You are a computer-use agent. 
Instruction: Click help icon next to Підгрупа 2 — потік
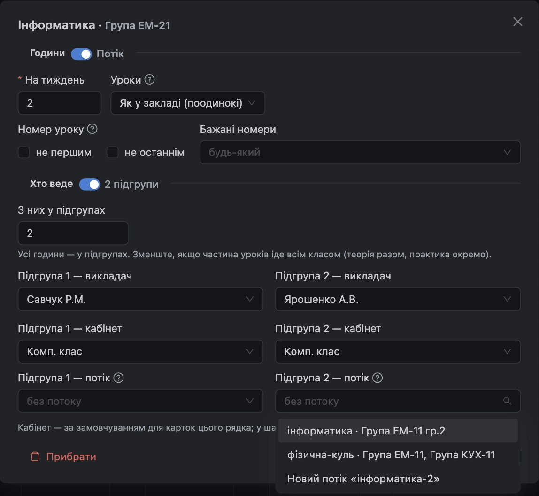377,378
